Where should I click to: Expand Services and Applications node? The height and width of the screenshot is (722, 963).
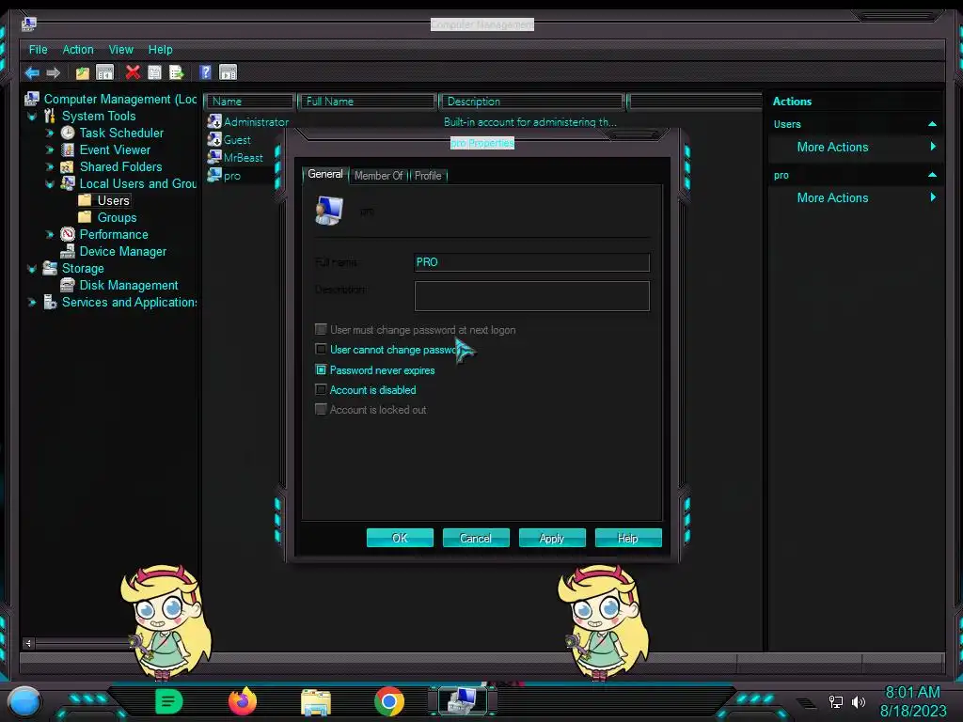click(32, 302)
